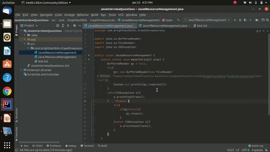This screenshot has width=270, height=152.
Task: Click main breadcrumb in navigation bar
Action: 167,20
